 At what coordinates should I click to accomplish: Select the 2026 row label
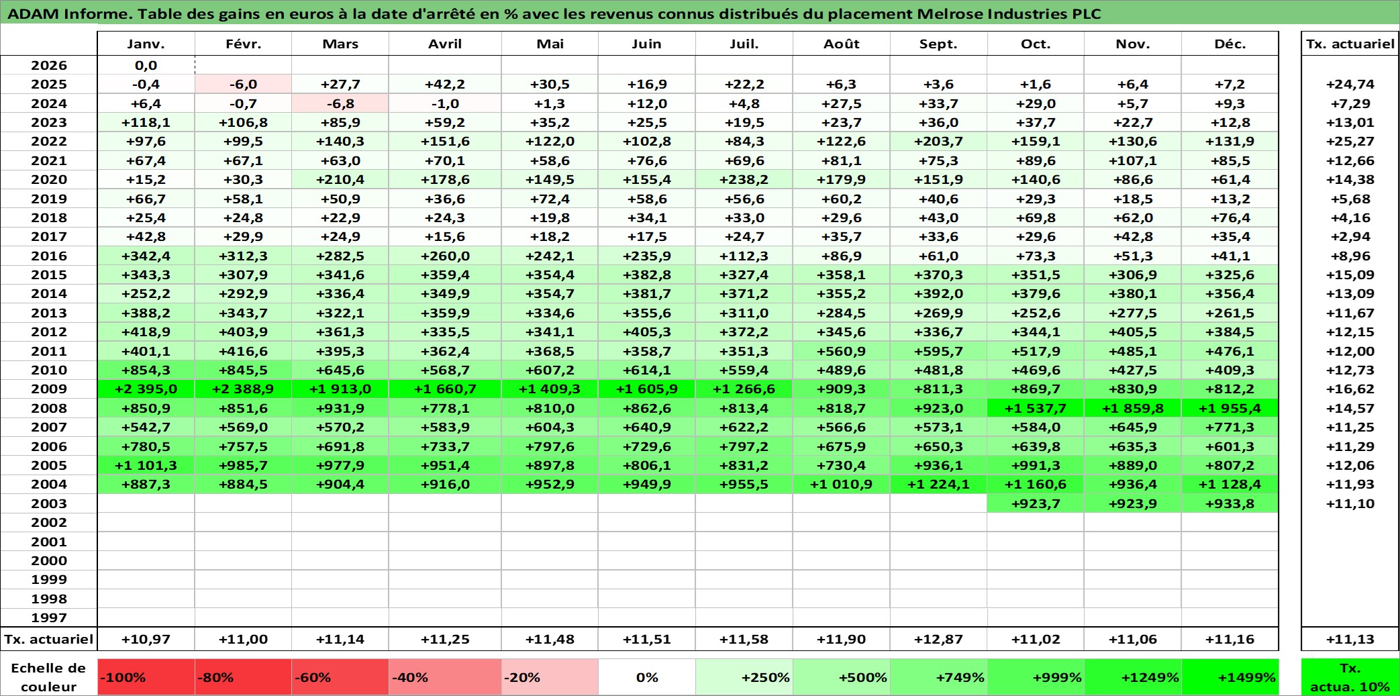[49, 65]
